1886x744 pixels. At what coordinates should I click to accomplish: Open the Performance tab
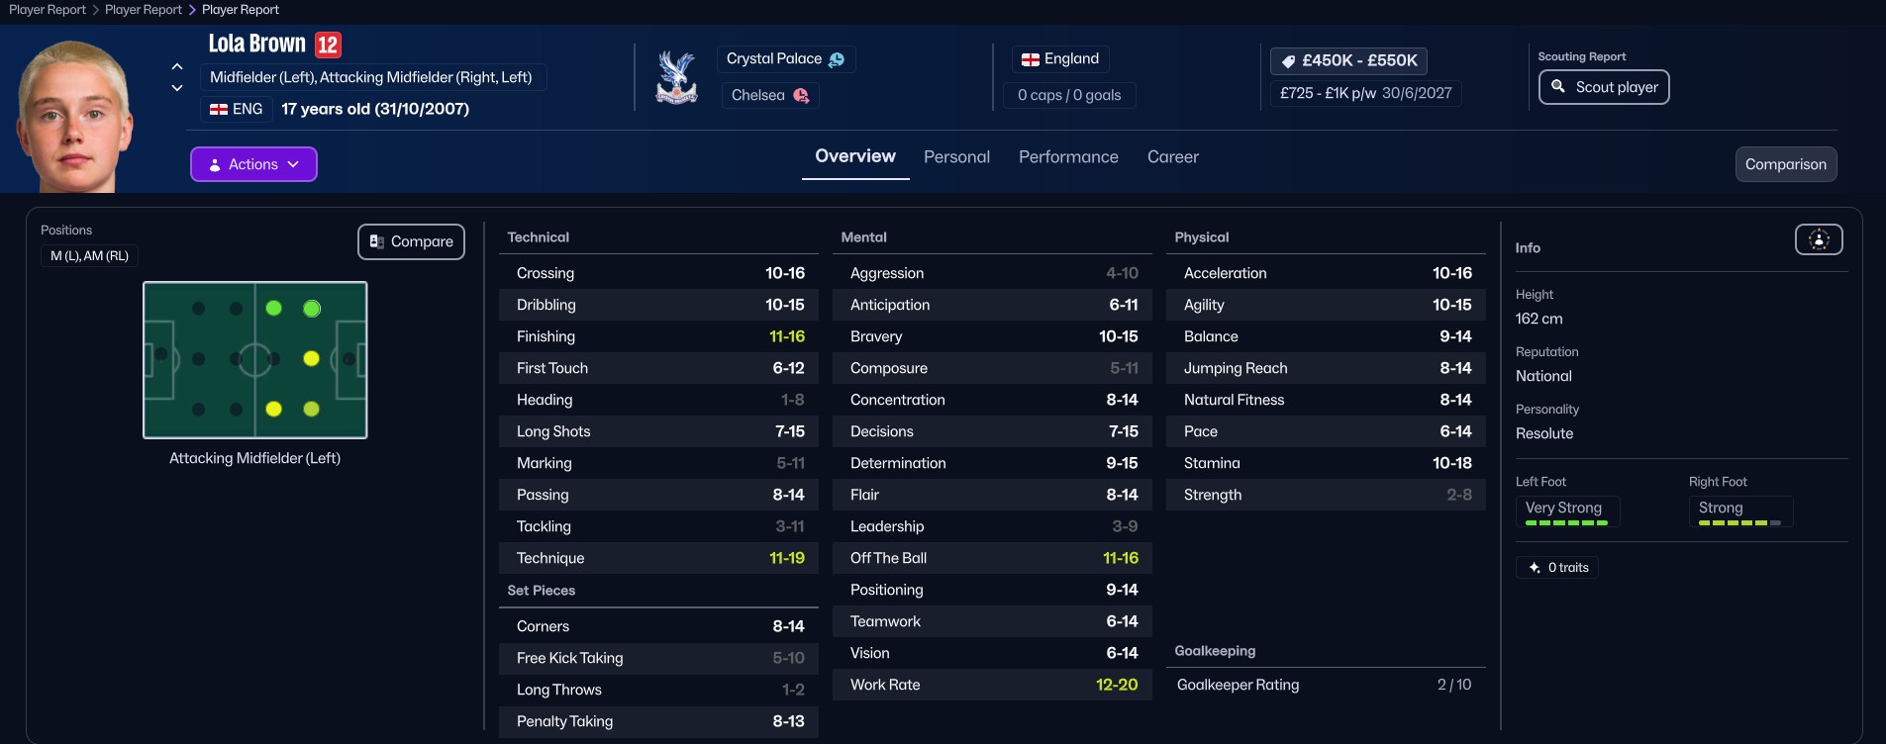[x=1068, y=157]
